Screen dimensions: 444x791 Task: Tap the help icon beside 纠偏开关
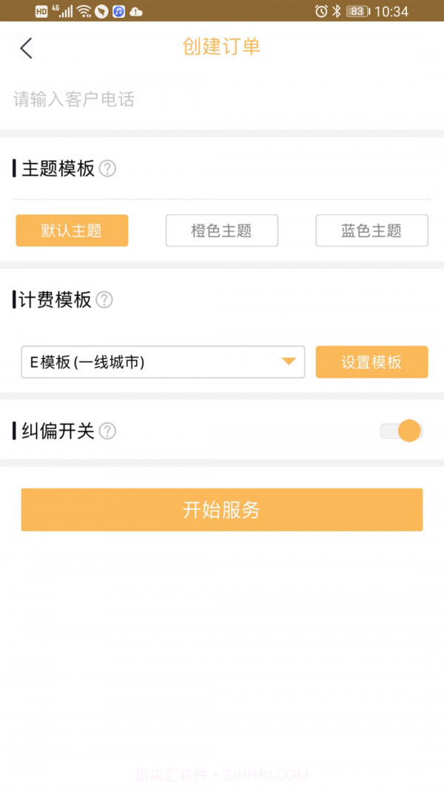click(x=108, y=431)
